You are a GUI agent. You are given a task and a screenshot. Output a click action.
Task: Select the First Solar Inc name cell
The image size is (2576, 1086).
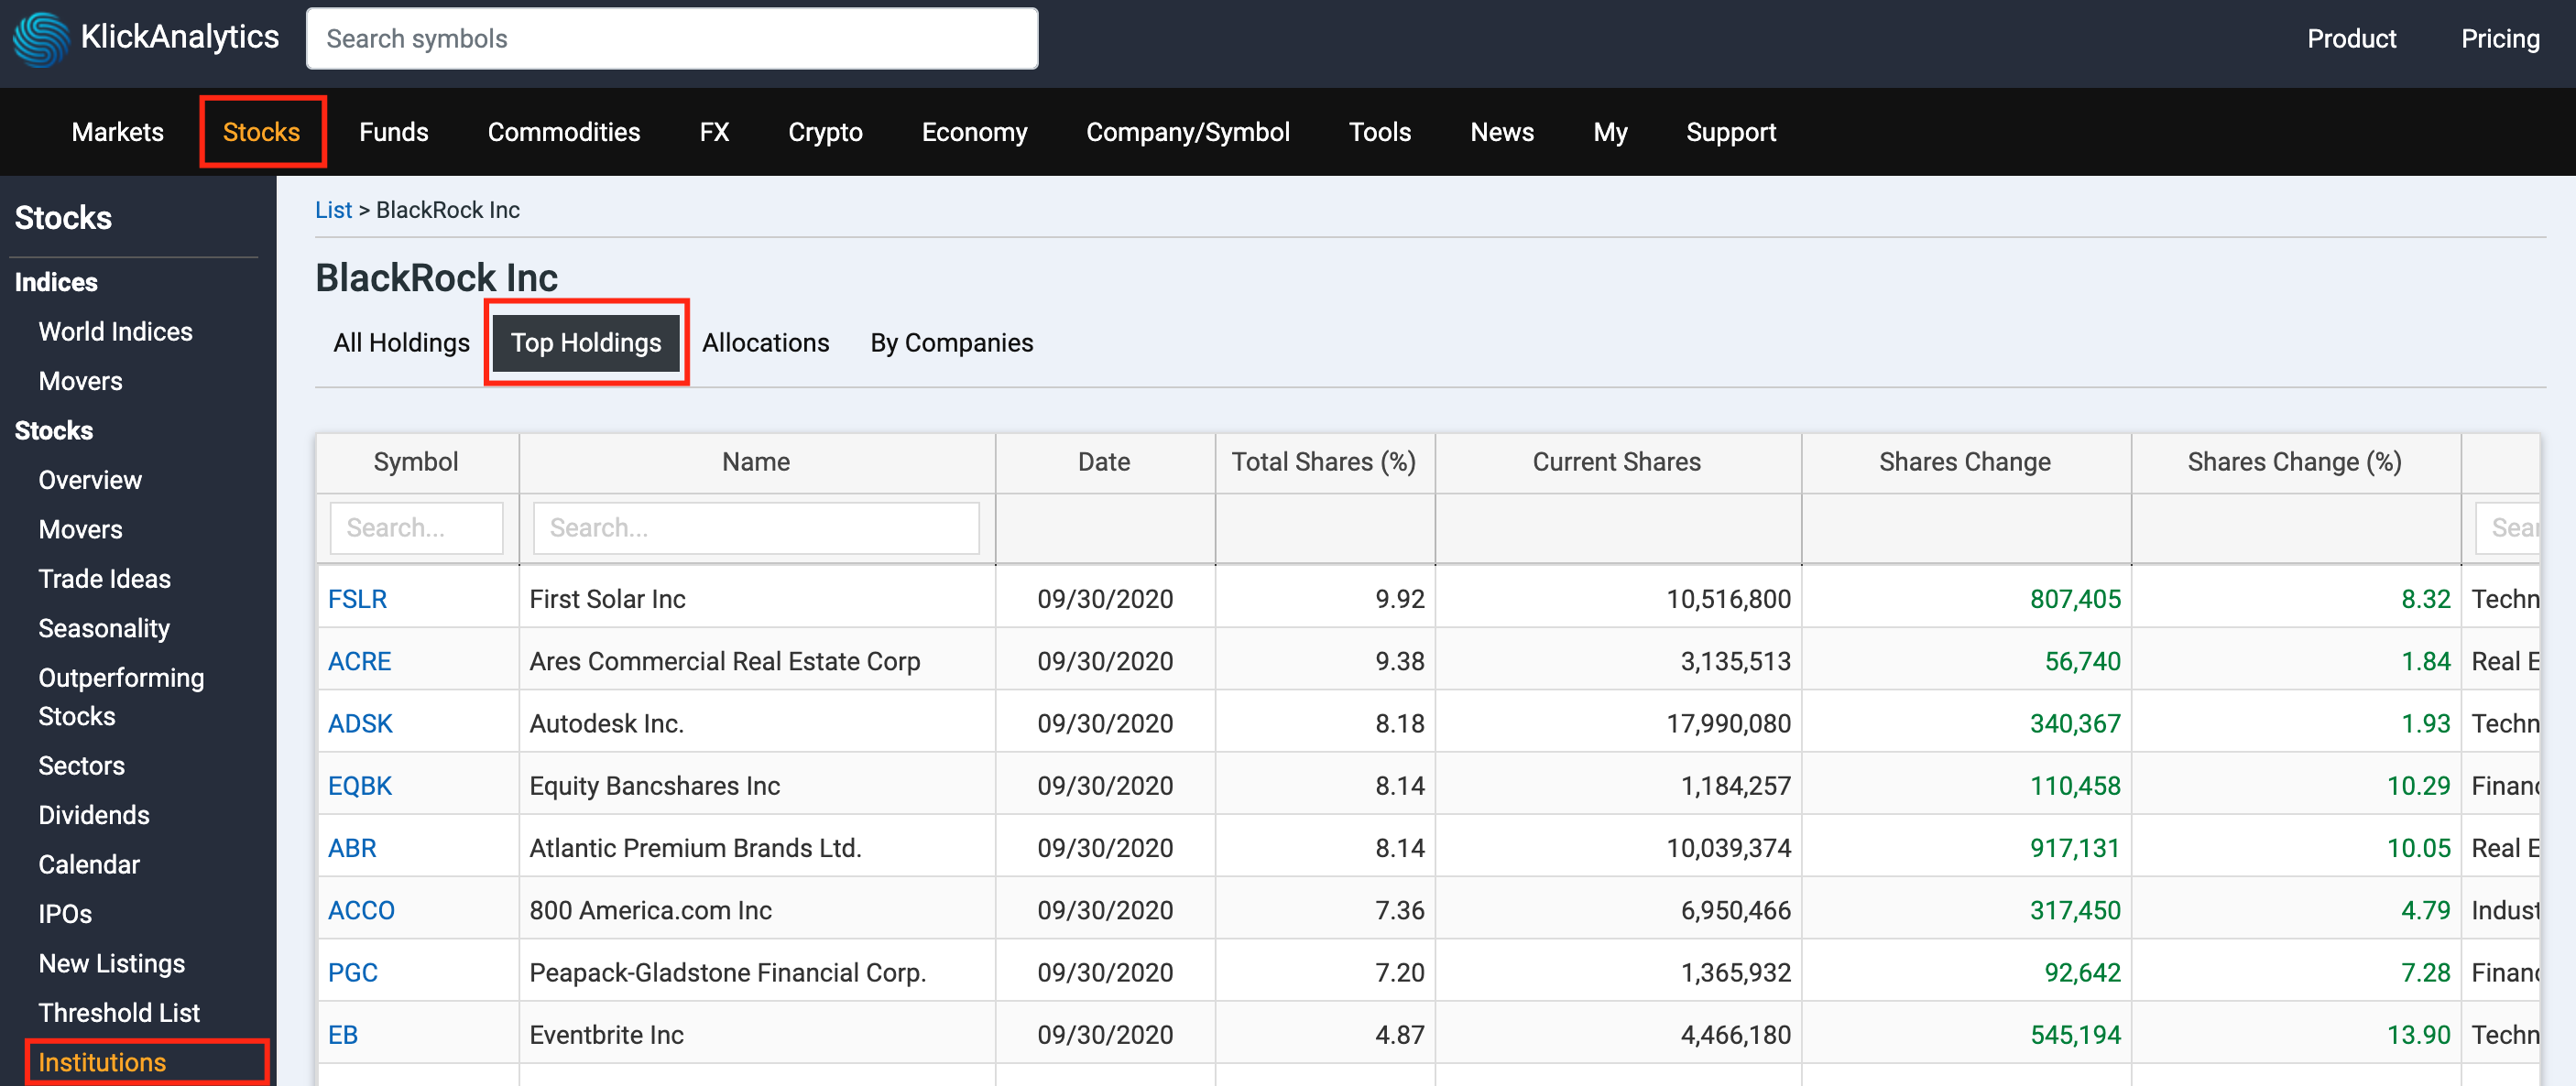(756, 599)
